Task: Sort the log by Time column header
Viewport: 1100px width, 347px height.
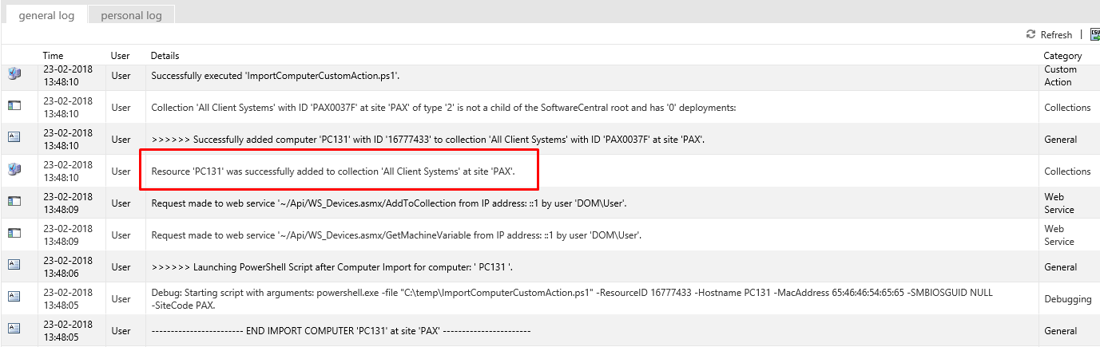Action: tap(53, 56)
